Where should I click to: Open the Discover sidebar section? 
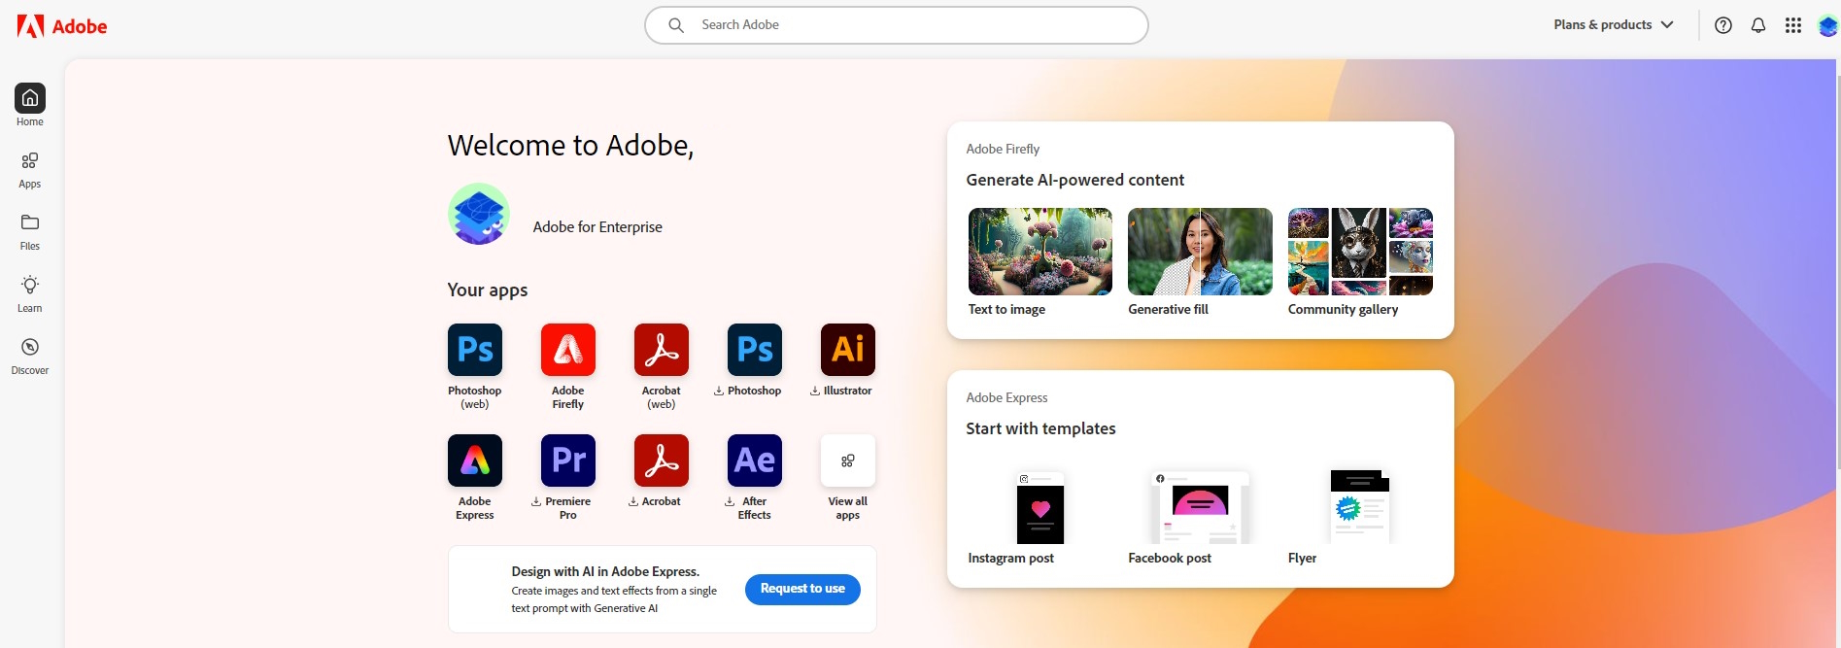click(30, 357)
